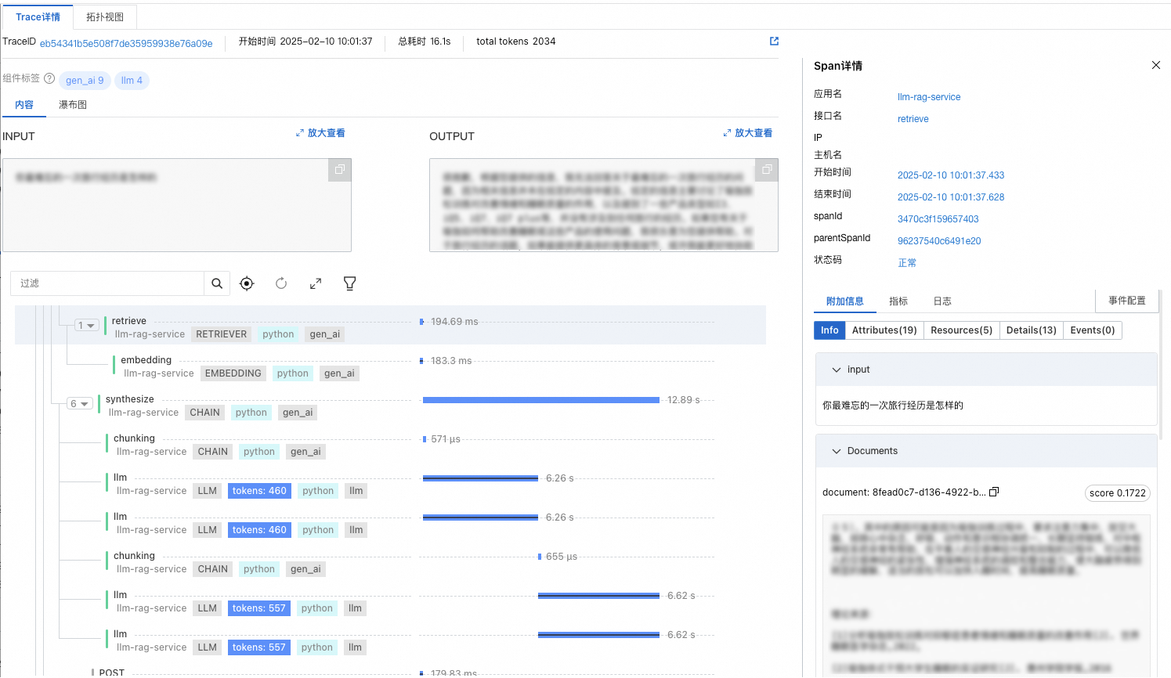1171x678 pixels.
Task: Click the locate target icon
Action: [x=247, y=283]
